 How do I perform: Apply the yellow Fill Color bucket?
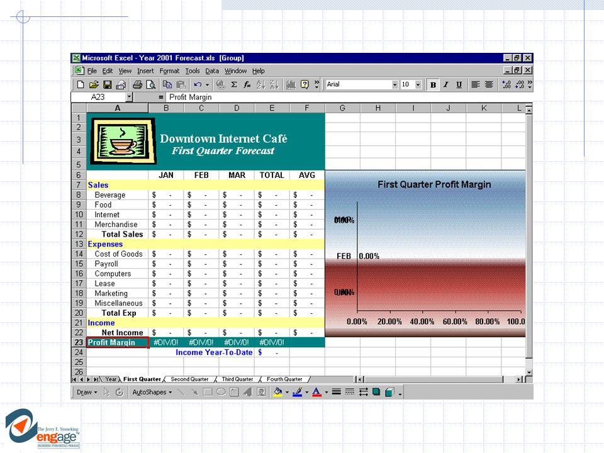[x=277, y=392]
